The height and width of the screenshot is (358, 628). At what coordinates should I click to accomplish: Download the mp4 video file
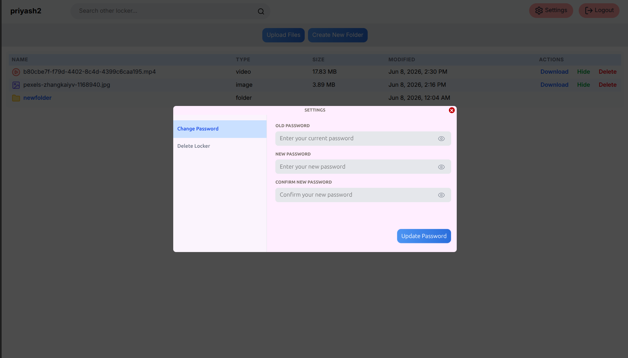coord(554,72)
